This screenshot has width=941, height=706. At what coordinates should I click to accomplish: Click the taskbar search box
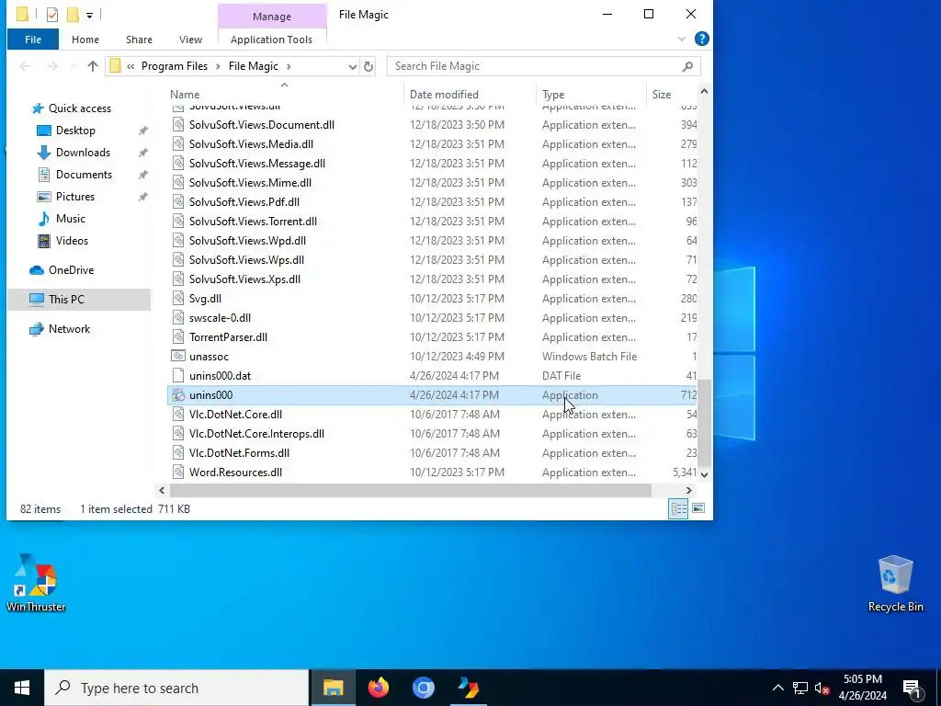pyautogui.click(x=176, y=688)
